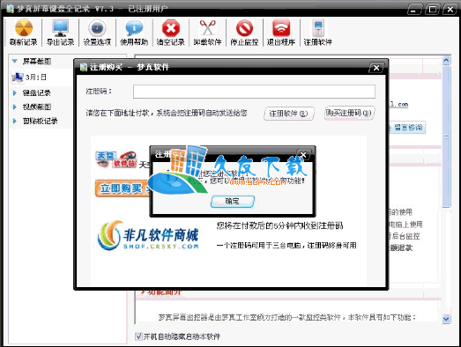The image size is (461, 347).
Task: Minimize the main application window
Action: coord(414,10)
